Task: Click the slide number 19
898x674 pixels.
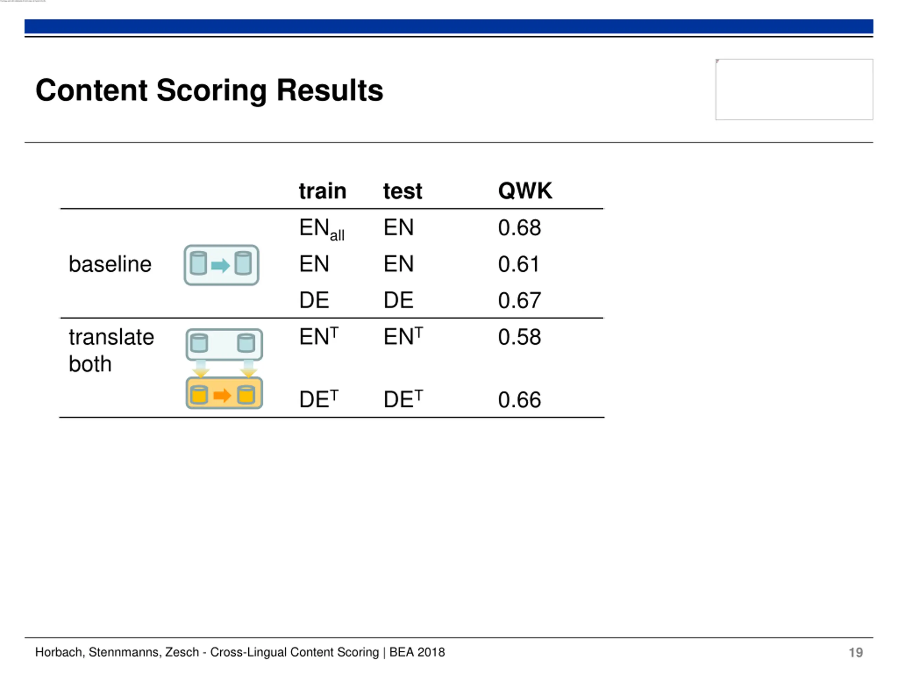Action: click(856, 653)
